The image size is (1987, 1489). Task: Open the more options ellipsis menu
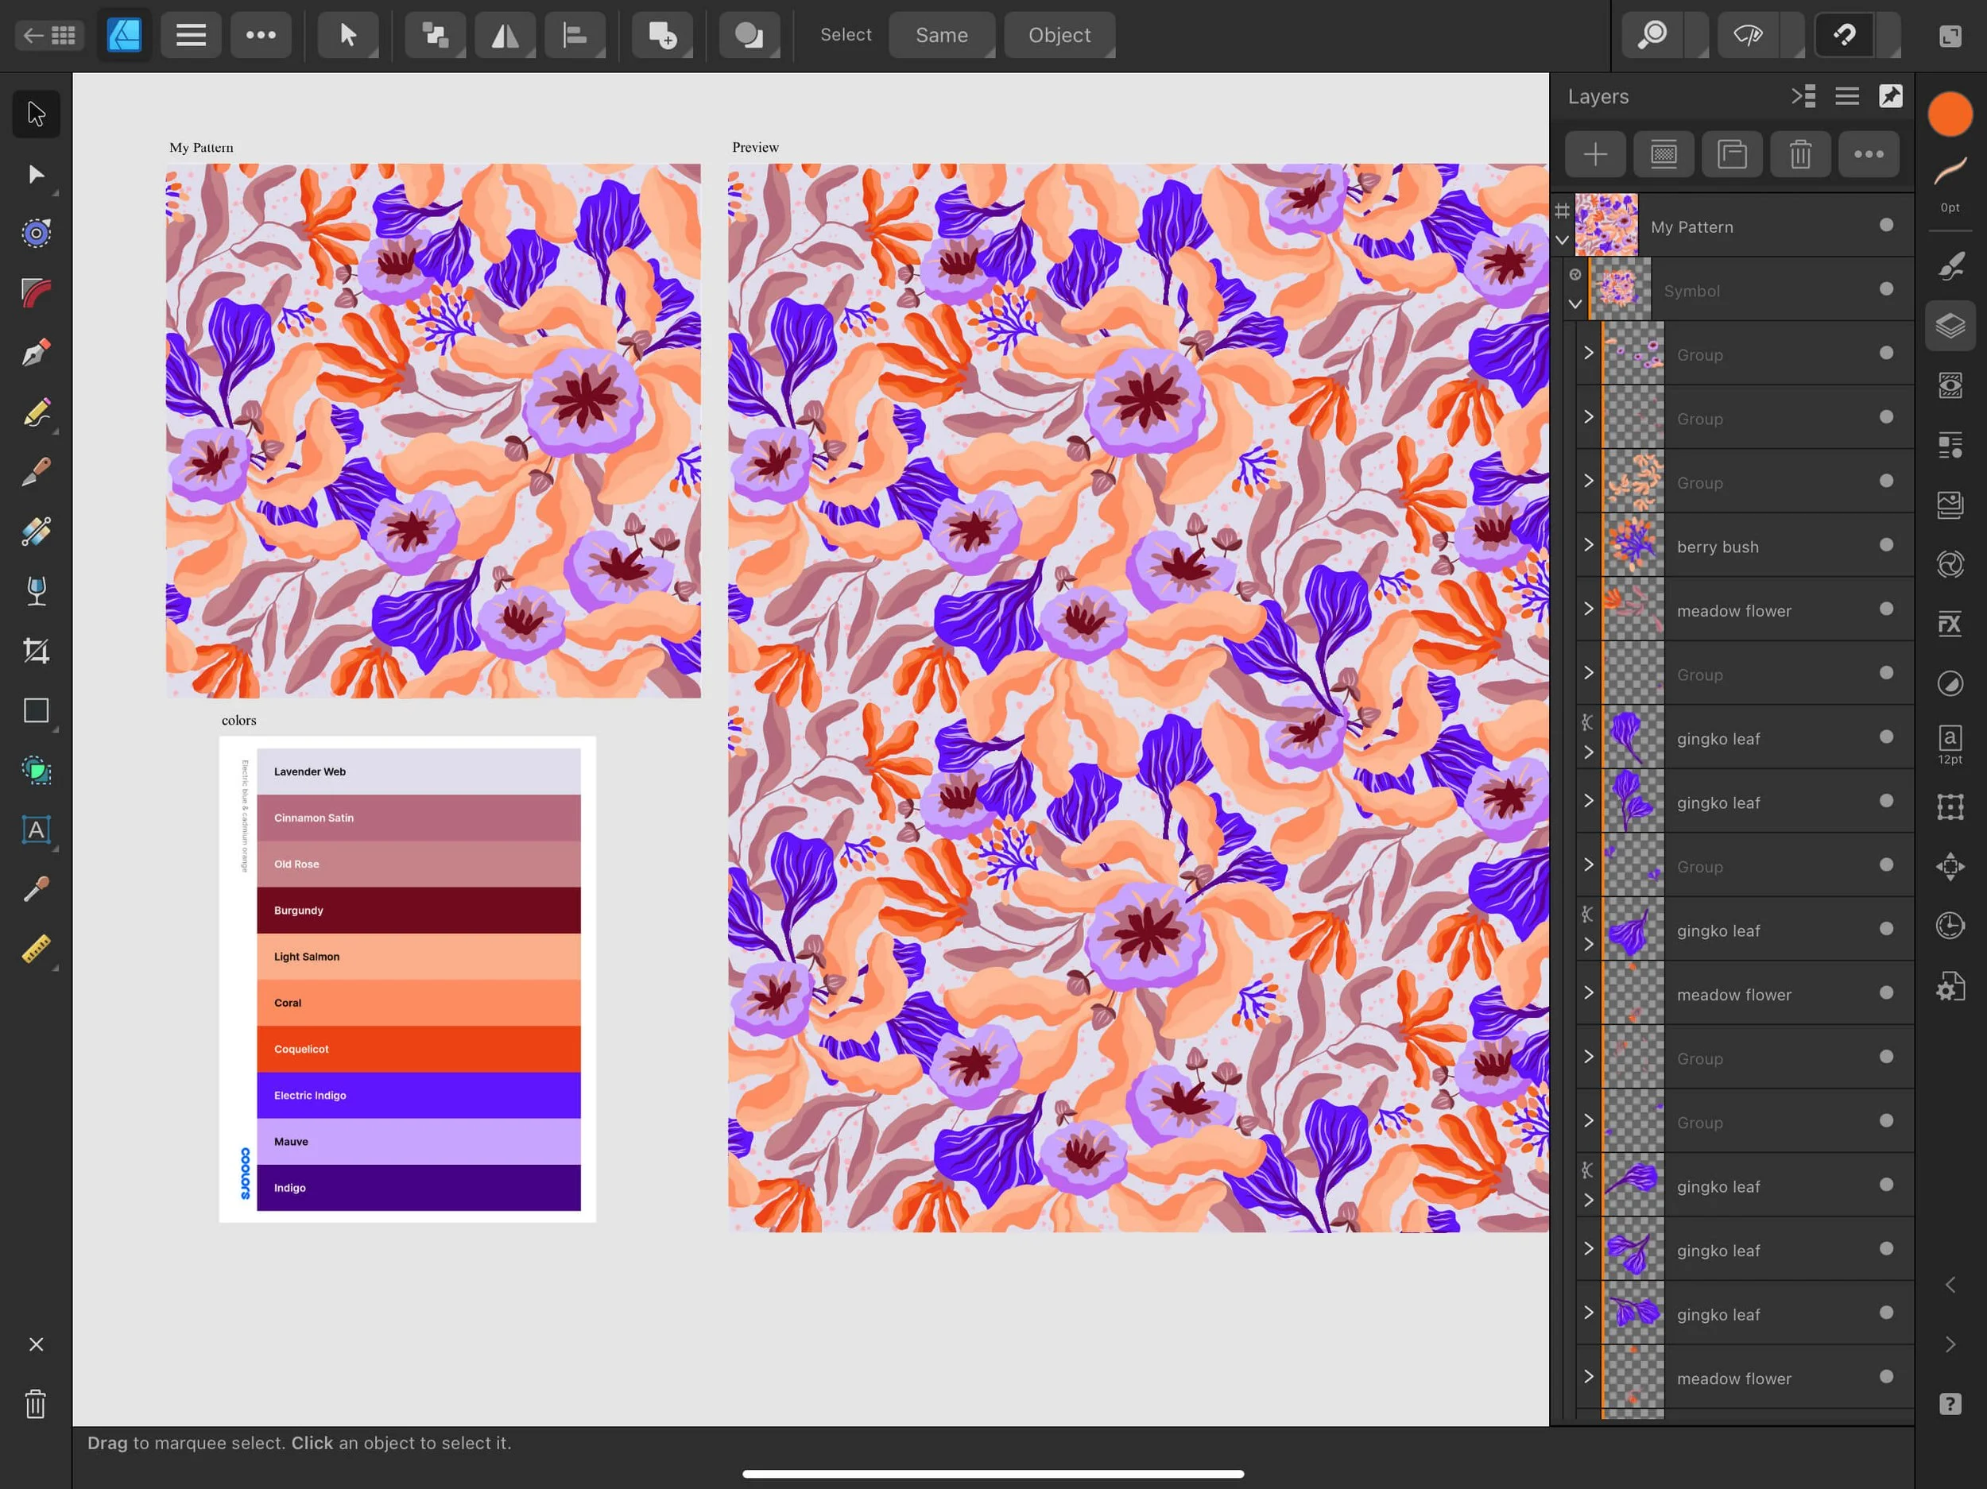261,35
